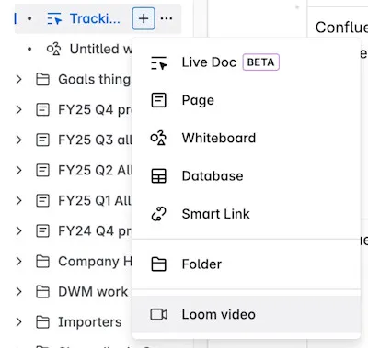Click the Whiteboard shapes icon in menu
The width and height of the screenshot is (368, 348).
[158, 138]
